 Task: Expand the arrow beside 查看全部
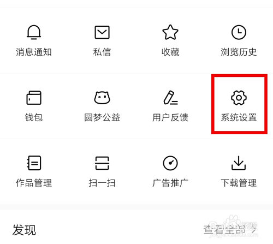coord(254,230)
